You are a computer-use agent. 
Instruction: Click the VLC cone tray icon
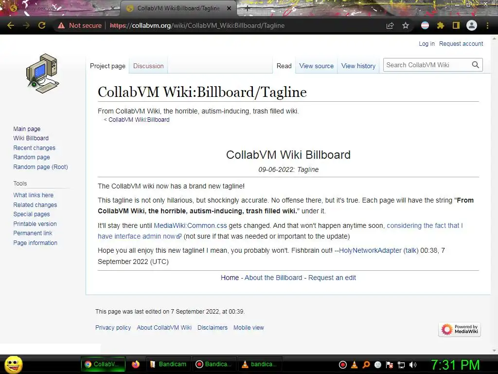(355, 365)
